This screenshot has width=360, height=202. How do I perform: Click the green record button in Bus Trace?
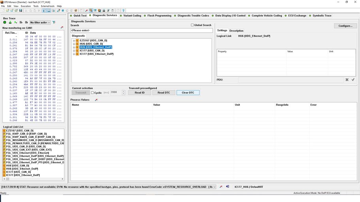tap(5, 22)
